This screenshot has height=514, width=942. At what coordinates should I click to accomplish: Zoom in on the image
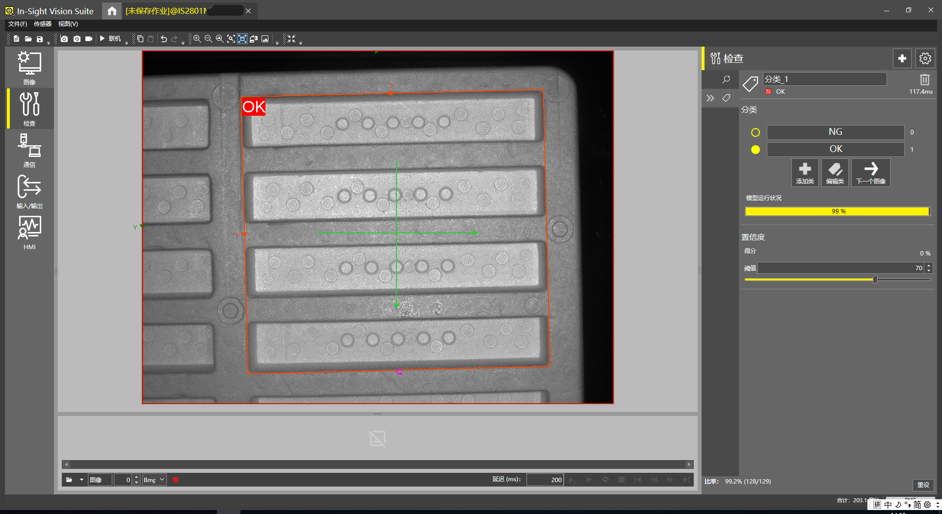[x=197, y=39]
